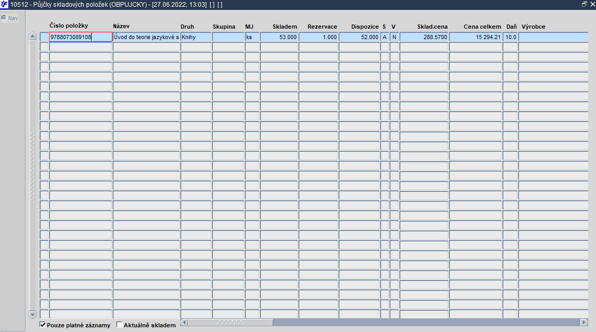Image resolution: width=596 pixels, height=332 pixels.
Task: Click vertical scrollbar up arrow
Action: tap(33, 36)
